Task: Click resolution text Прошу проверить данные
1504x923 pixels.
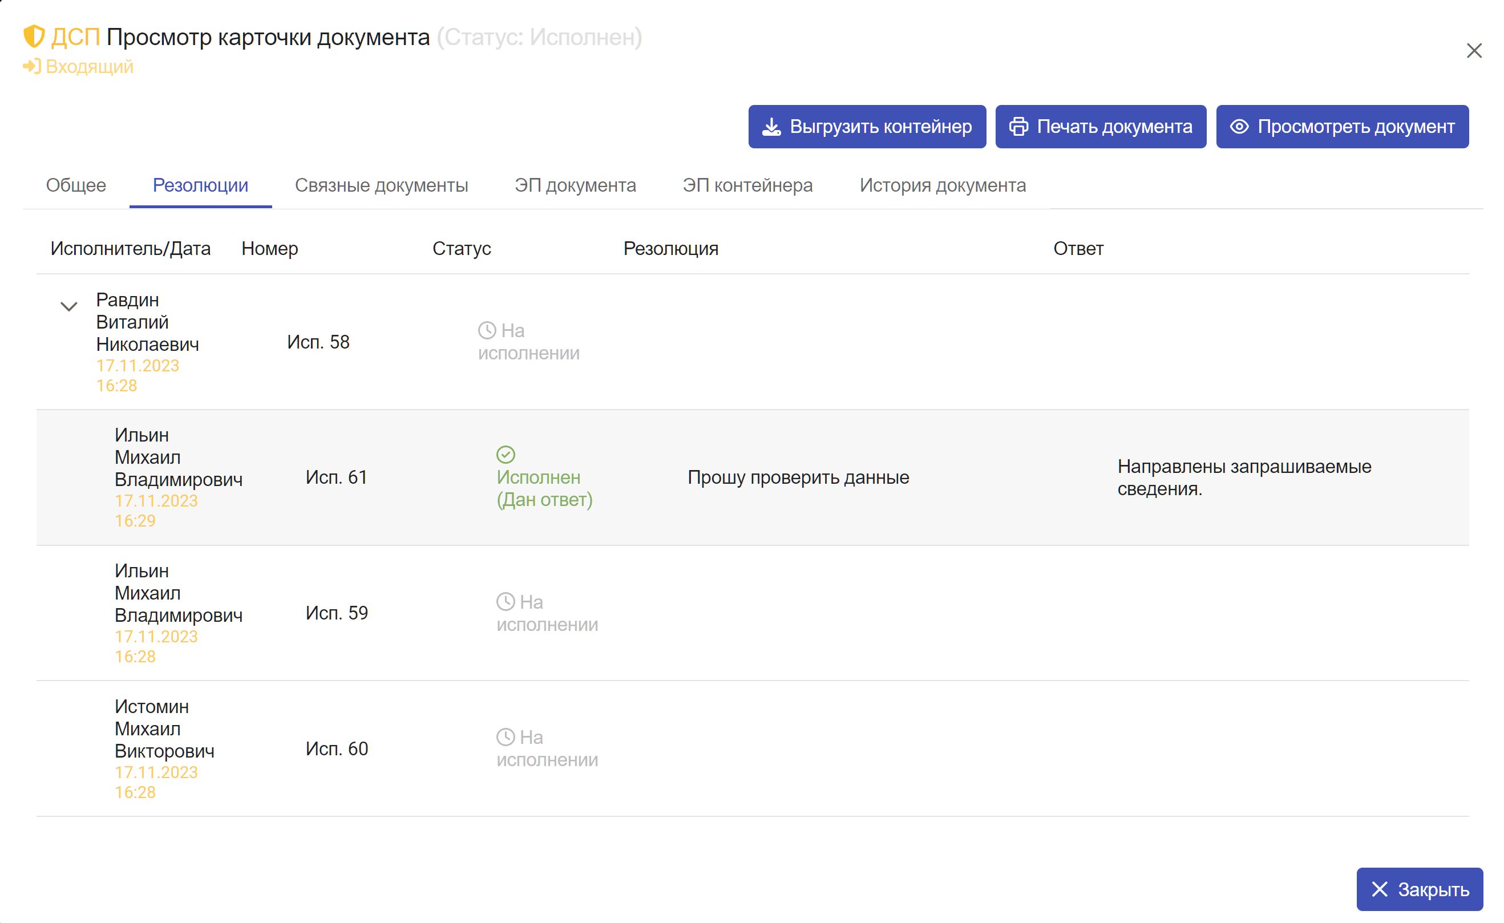Action: (x=798, y=477)
